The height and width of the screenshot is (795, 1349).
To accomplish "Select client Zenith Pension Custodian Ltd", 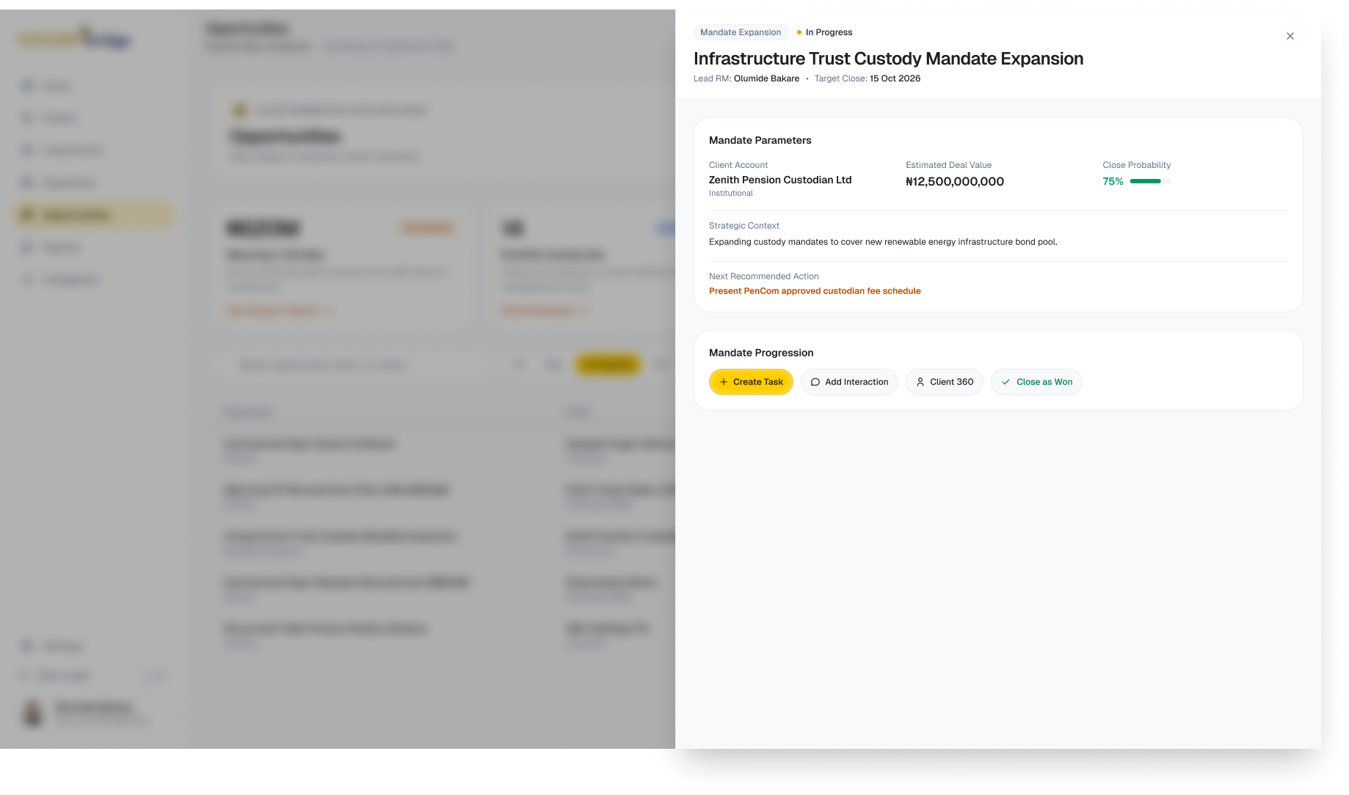I will (x=780, y=180).
